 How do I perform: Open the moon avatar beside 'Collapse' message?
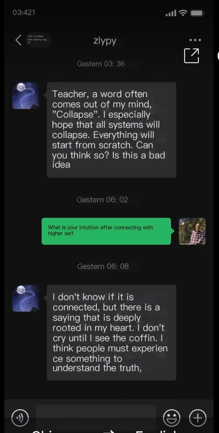(x=26, y=96)
